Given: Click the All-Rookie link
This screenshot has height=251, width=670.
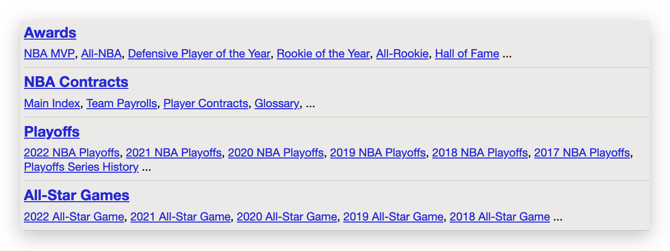Looking at the screenshot, I should pyautogui.click(x=402, y=54).
